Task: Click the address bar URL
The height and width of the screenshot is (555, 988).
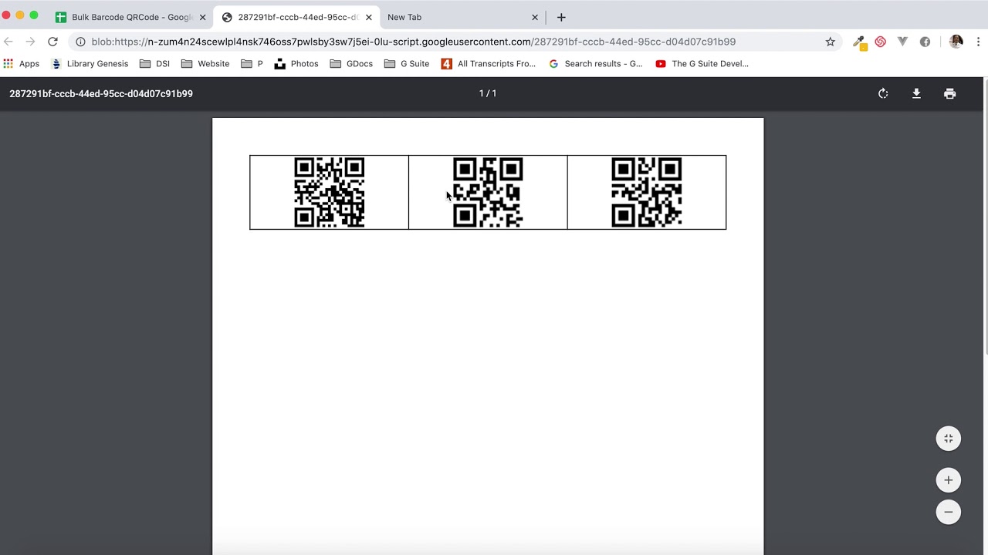Action: [413, 42]
